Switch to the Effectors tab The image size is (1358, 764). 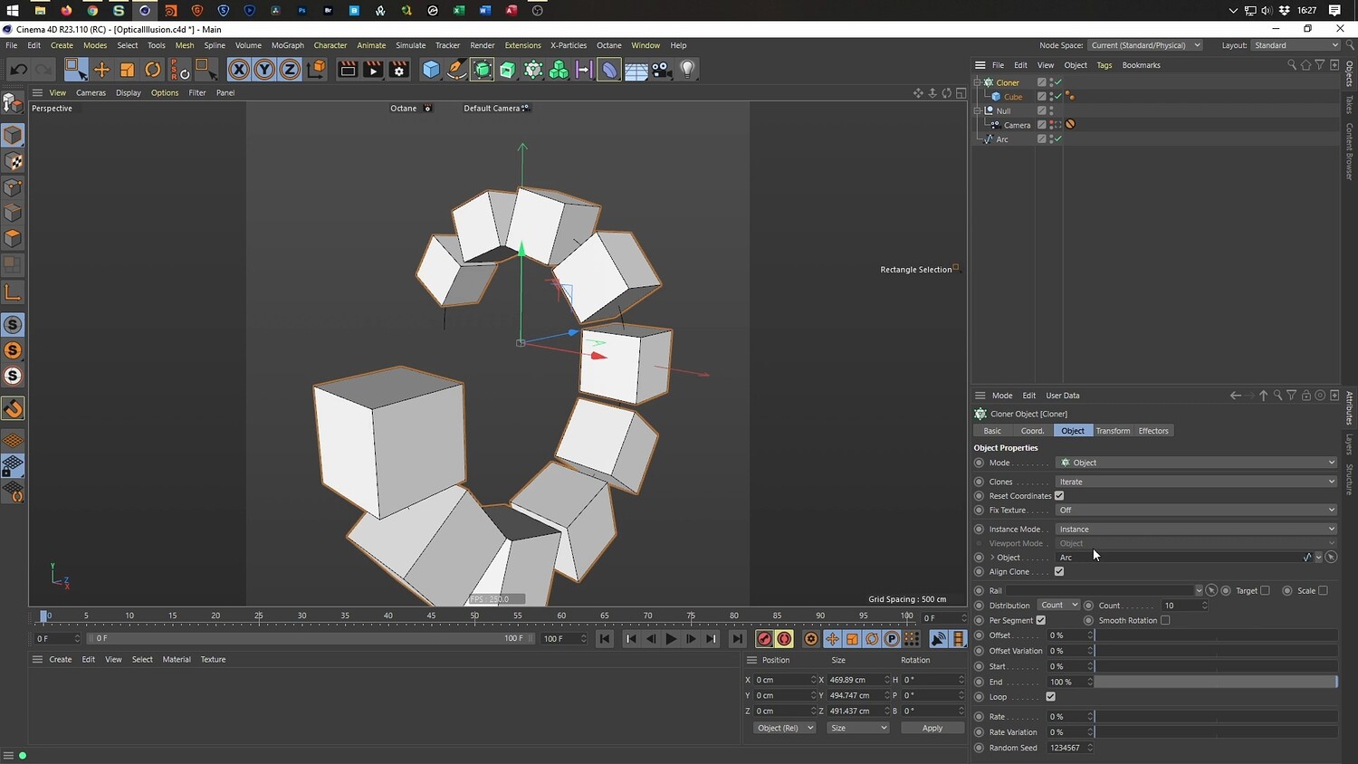point(1153,431)
